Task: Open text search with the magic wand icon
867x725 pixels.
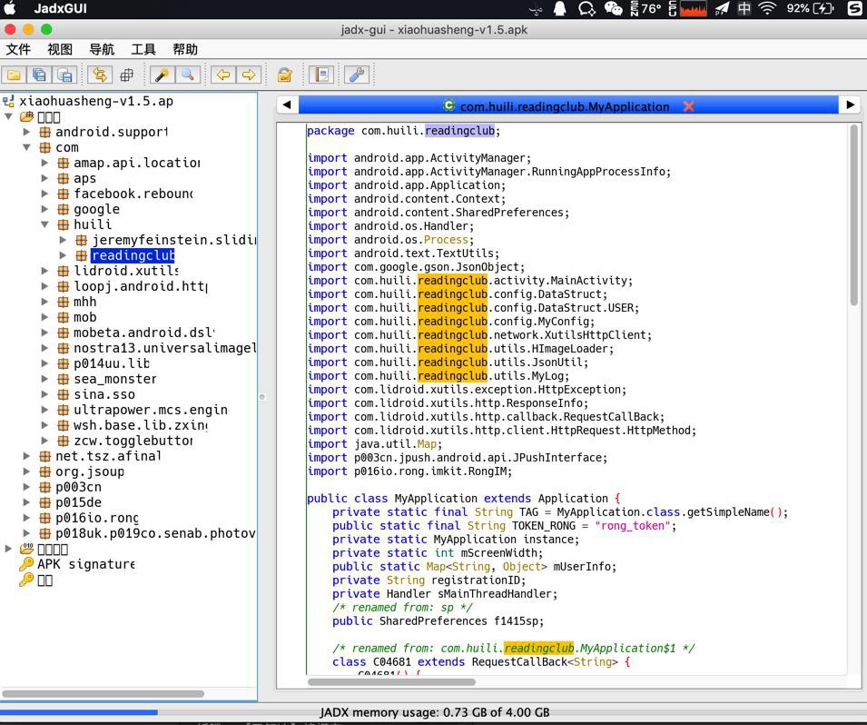Action: pos(163,75)
